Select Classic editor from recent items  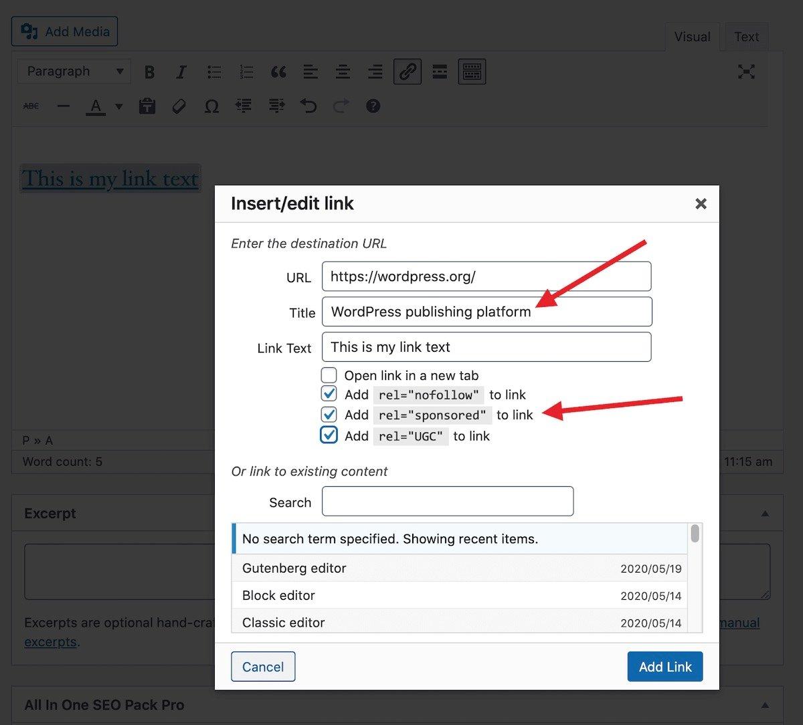point(459,621)
